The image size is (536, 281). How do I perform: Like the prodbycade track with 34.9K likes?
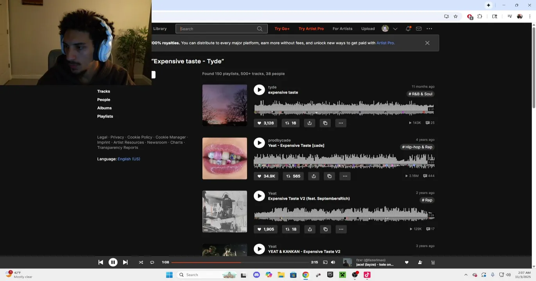pos(266,176)
